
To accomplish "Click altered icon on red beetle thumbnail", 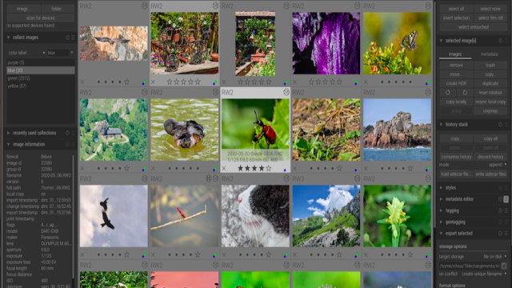I will click(x=286, y=93).
